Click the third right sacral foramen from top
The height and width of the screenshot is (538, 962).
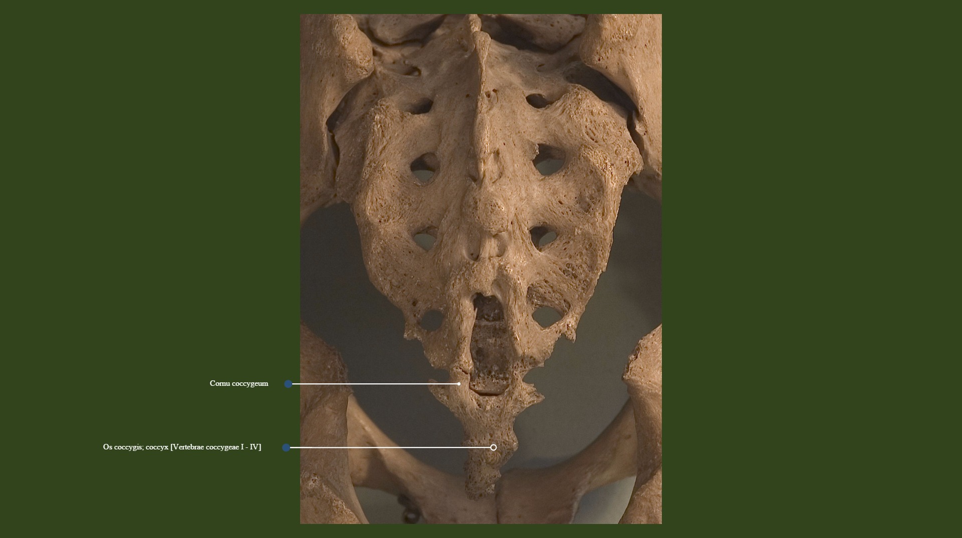(x=544, y=237)
